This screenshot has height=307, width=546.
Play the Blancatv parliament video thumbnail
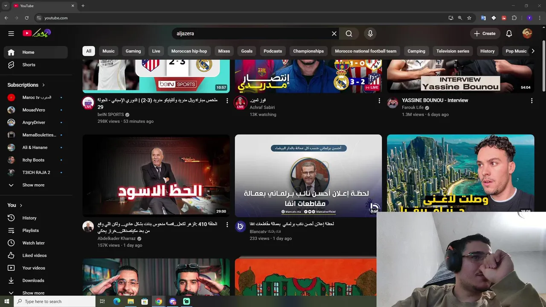[x=308, y=176]
